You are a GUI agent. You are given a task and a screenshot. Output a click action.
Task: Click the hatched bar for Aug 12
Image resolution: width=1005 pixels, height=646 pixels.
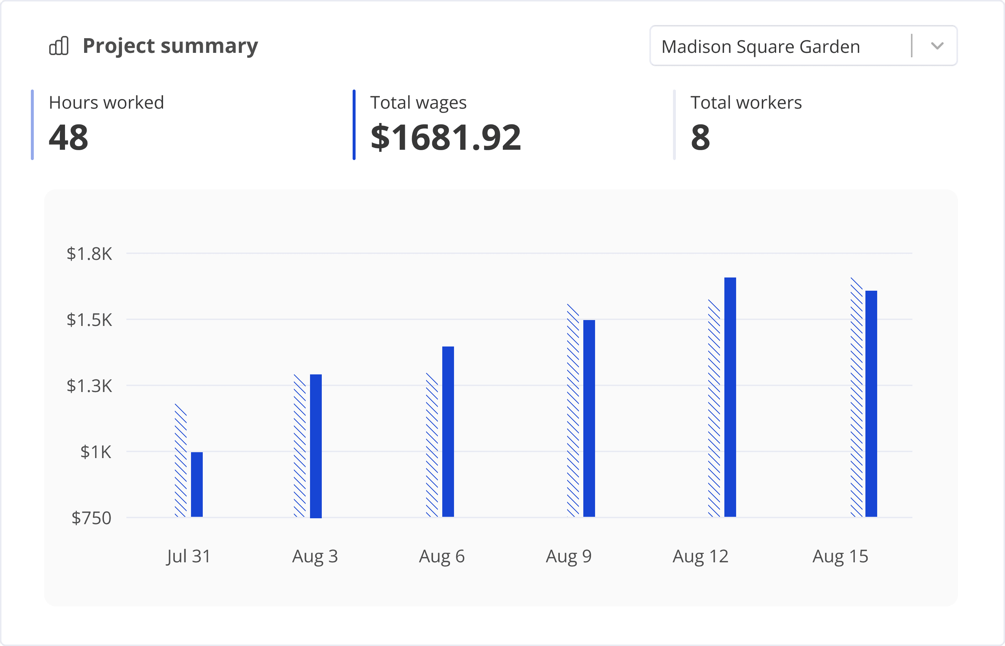pos(714,408)
